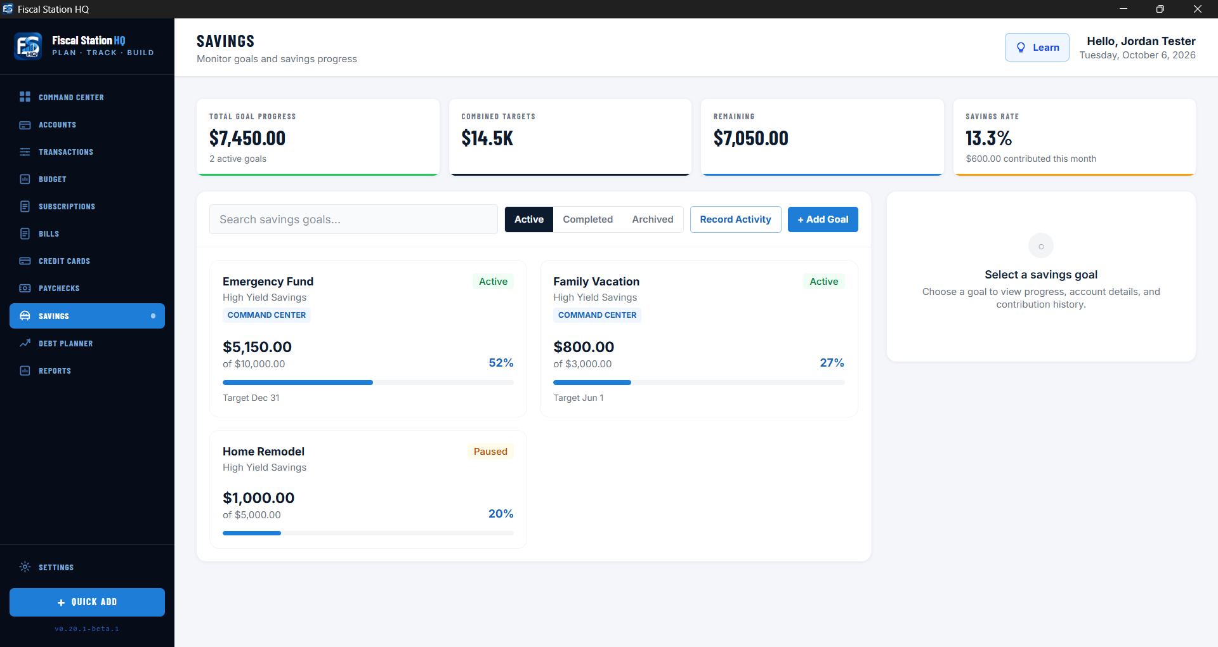Click the lightbulb icon on Learn

[x=1021, y=48]
